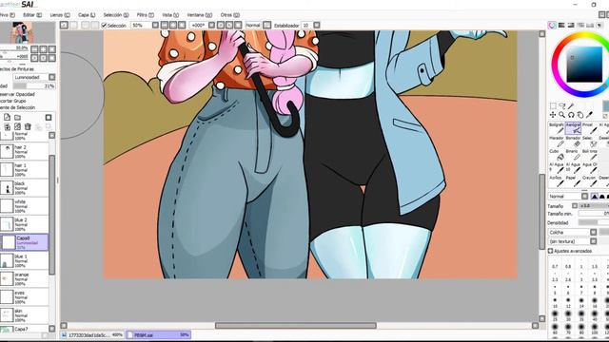Select the magic wand tool
609x342 pixels.
pos(571,105)
